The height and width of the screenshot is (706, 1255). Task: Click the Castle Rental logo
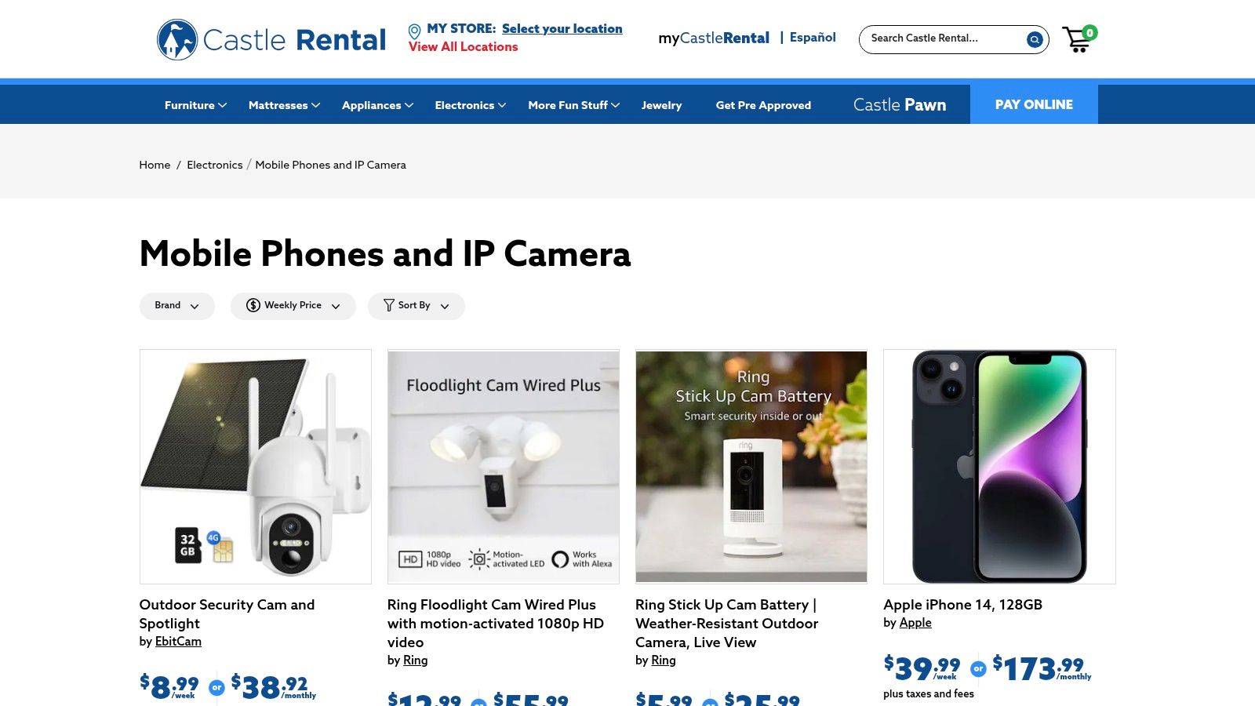(x=271, y=39)
